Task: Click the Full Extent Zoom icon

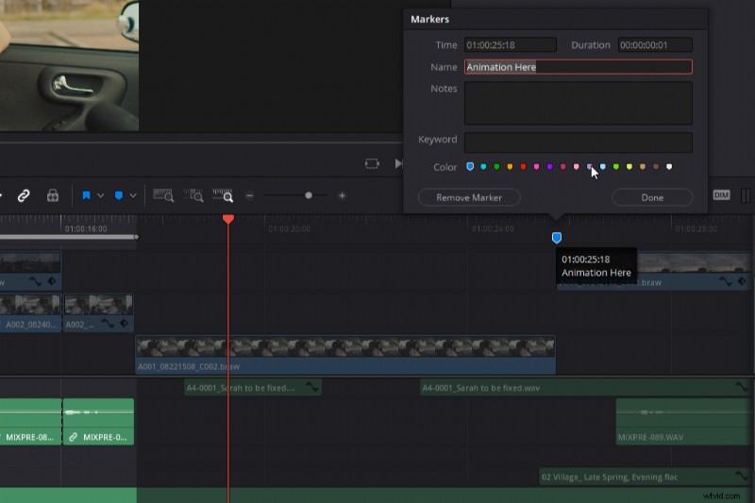Action: tap(163, 195)
